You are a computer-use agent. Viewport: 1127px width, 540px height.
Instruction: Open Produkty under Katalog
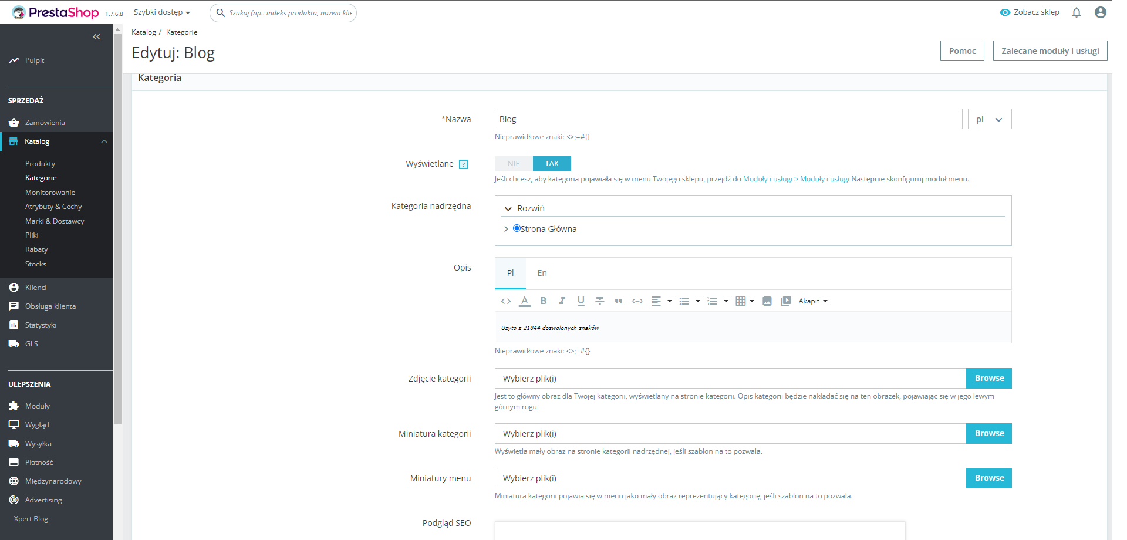point(40,164)
